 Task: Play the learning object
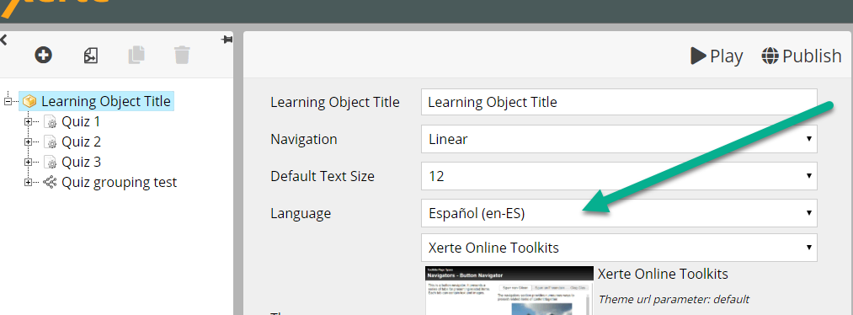tap(717, 56)
